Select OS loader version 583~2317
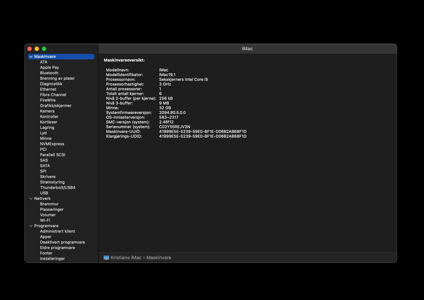Screen dimensions: 424x300 point(169,117)
